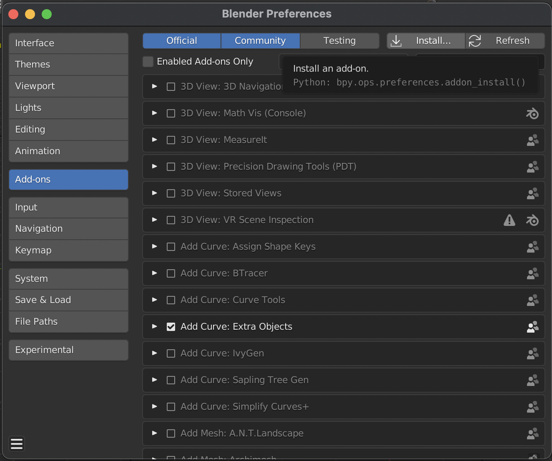Image resolution: width=552 pixels, height=461 pixels.
Task: Open the System preferences section
Action: click(x=68, y=279)
